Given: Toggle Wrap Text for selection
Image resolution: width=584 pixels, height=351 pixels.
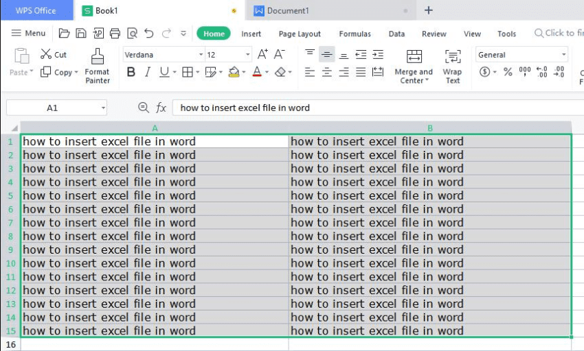Looking at the screenshot, I should point(452,66).
